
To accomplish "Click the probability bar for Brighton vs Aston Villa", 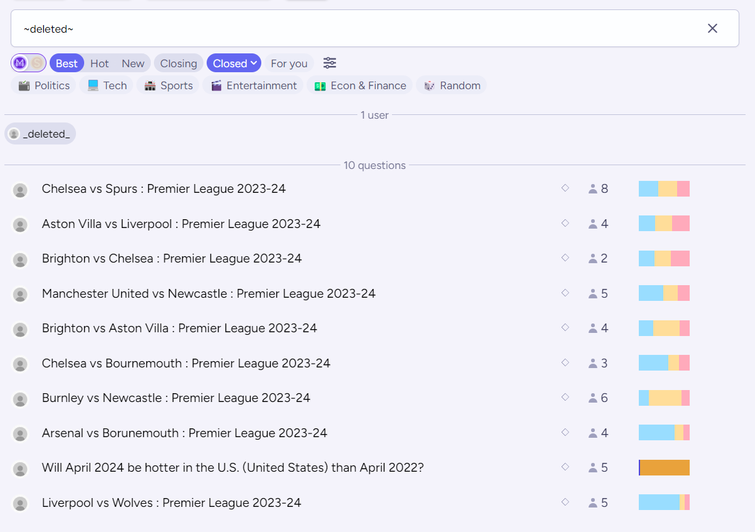I will click(x=664, y=328).
